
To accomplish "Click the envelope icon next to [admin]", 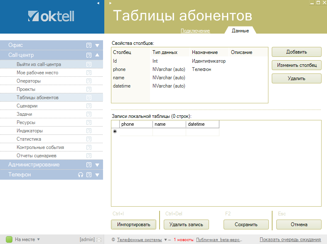I will point(99,239).
